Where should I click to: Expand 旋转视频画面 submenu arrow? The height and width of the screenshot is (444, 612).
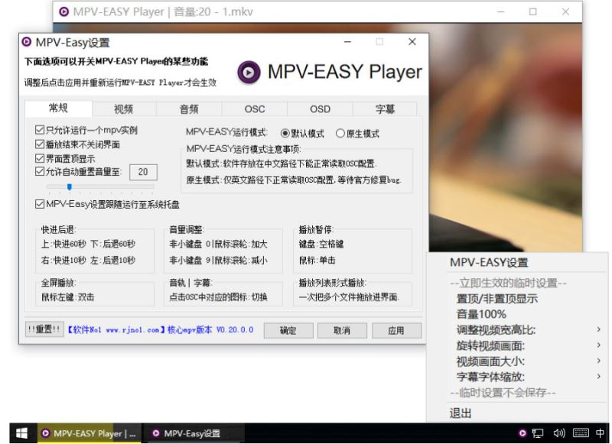599,345
